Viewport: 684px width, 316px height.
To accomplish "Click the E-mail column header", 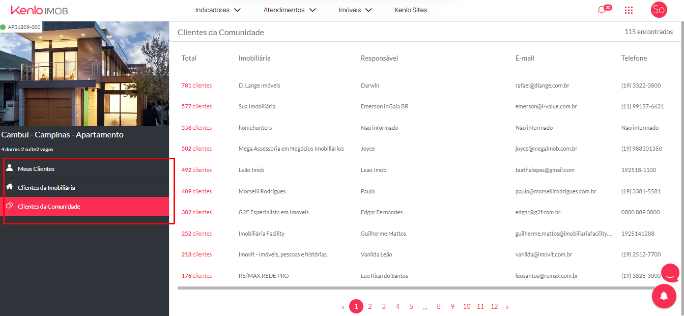I will pyautogui.click(x=525, y=58).
